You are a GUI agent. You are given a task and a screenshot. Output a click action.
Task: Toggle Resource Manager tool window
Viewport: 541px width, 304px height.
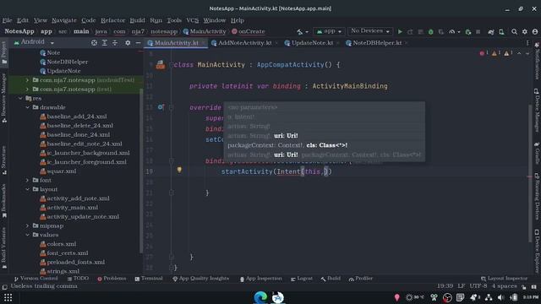pos(3,98)
